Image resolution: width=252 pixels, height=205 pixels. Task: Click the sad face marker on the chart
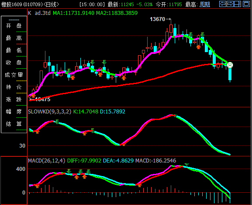[x=230, y=65]
